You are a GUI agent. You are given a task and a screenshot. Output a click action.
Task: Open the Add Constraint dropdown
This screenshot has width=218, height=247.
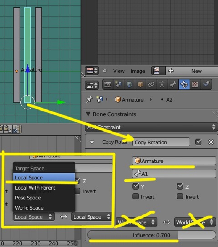pyautogui.click(x=151, y=127)
